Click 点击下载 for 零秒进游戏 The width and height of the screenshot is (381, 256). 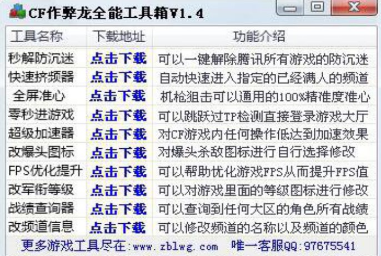click(119, 115)
